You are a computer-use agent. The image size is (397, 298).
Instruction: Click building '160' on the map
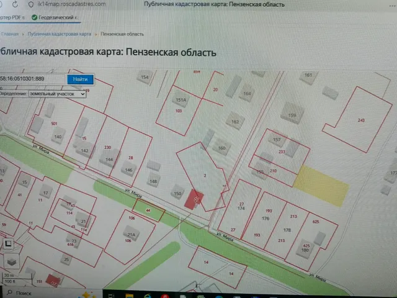pos(221,148)
